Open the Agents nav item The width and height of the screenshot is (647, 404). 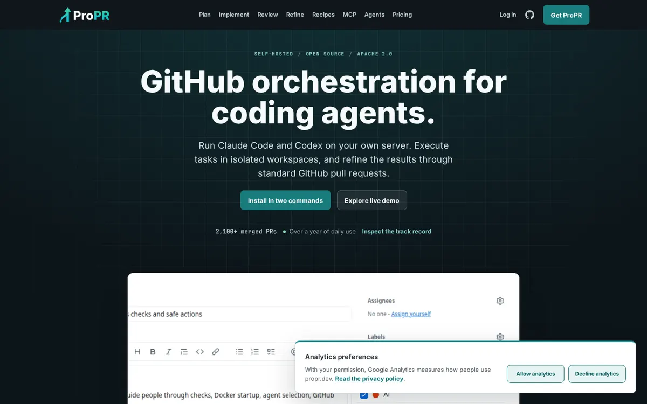point(374,15)
